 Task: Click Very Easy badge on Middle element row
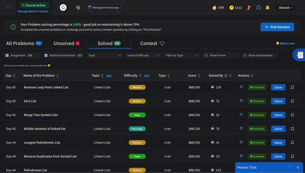(137, 129)
